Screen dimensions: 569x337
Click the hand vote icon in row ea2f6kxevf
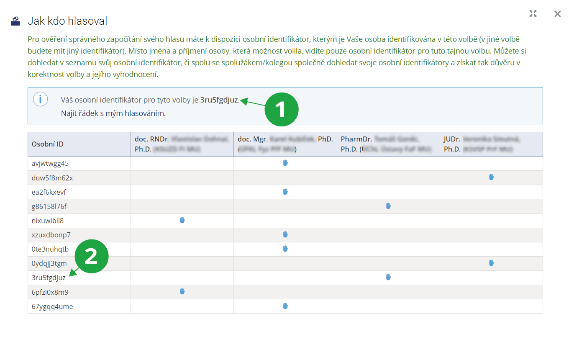(285, 191)
